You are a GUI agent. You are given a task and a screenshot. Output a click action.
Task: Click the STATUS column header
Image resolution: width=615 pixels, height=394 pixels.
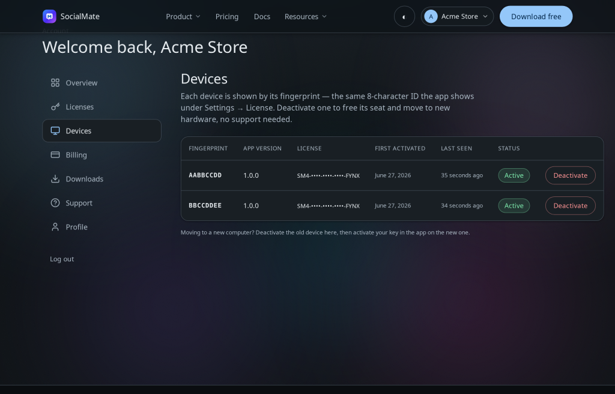(509, 148)
